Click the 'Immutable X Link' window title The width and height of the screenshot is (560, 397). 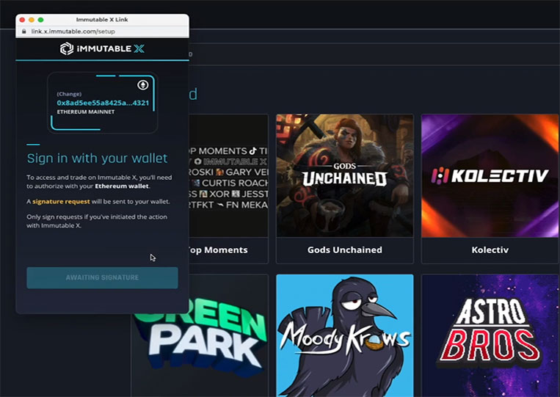[102, 20]
